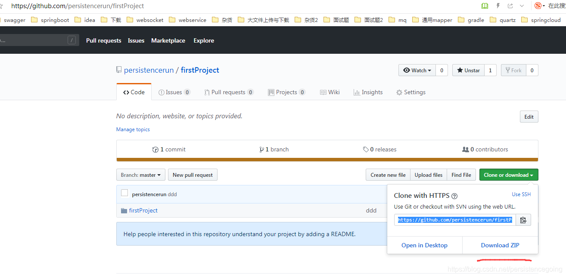Open the firstProject folder in file list
The width and height of the screenshot is (566, 277).
pyautogui.click(x=143, y=210)
